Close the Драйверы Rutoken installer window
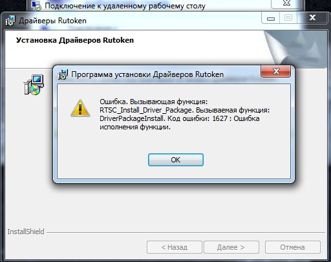331x262 pixels. pos(312,17)
